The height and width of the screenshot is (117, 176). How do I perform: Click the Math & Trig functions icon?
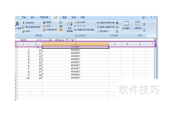pyautogui.click(x=61, y=26)
